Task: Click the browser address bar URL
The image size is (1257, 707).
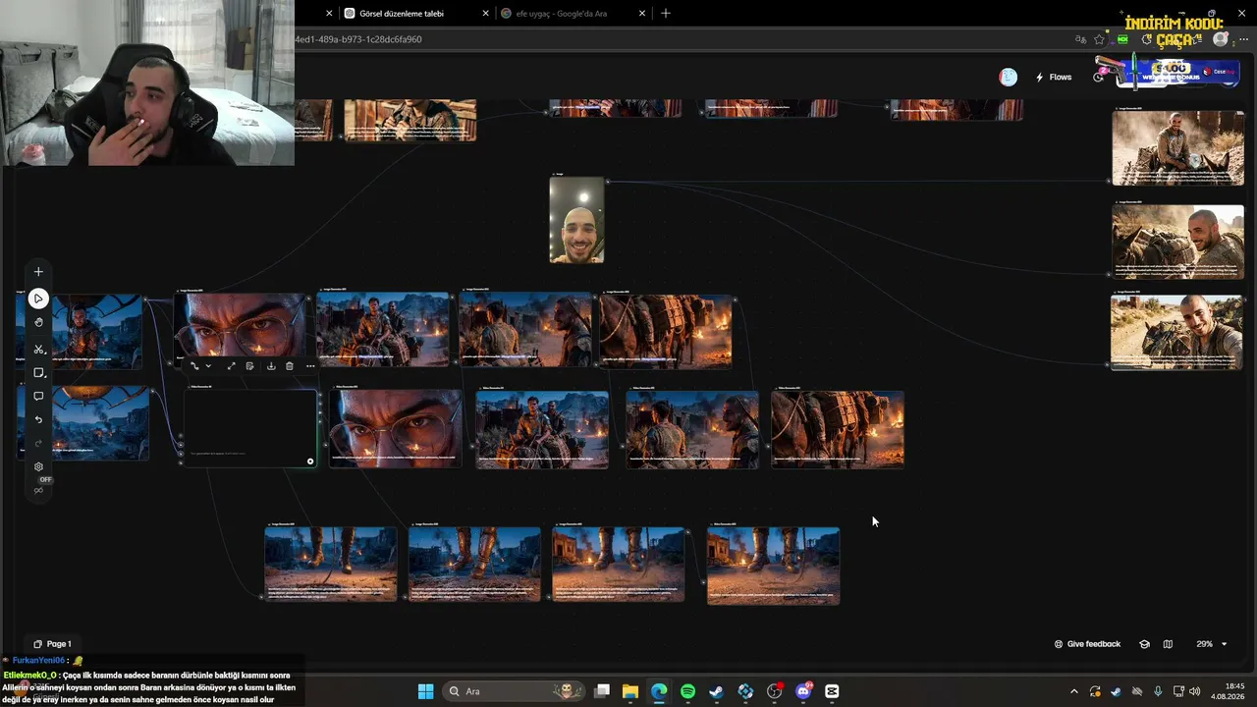Action: click(x=358, y=39)
